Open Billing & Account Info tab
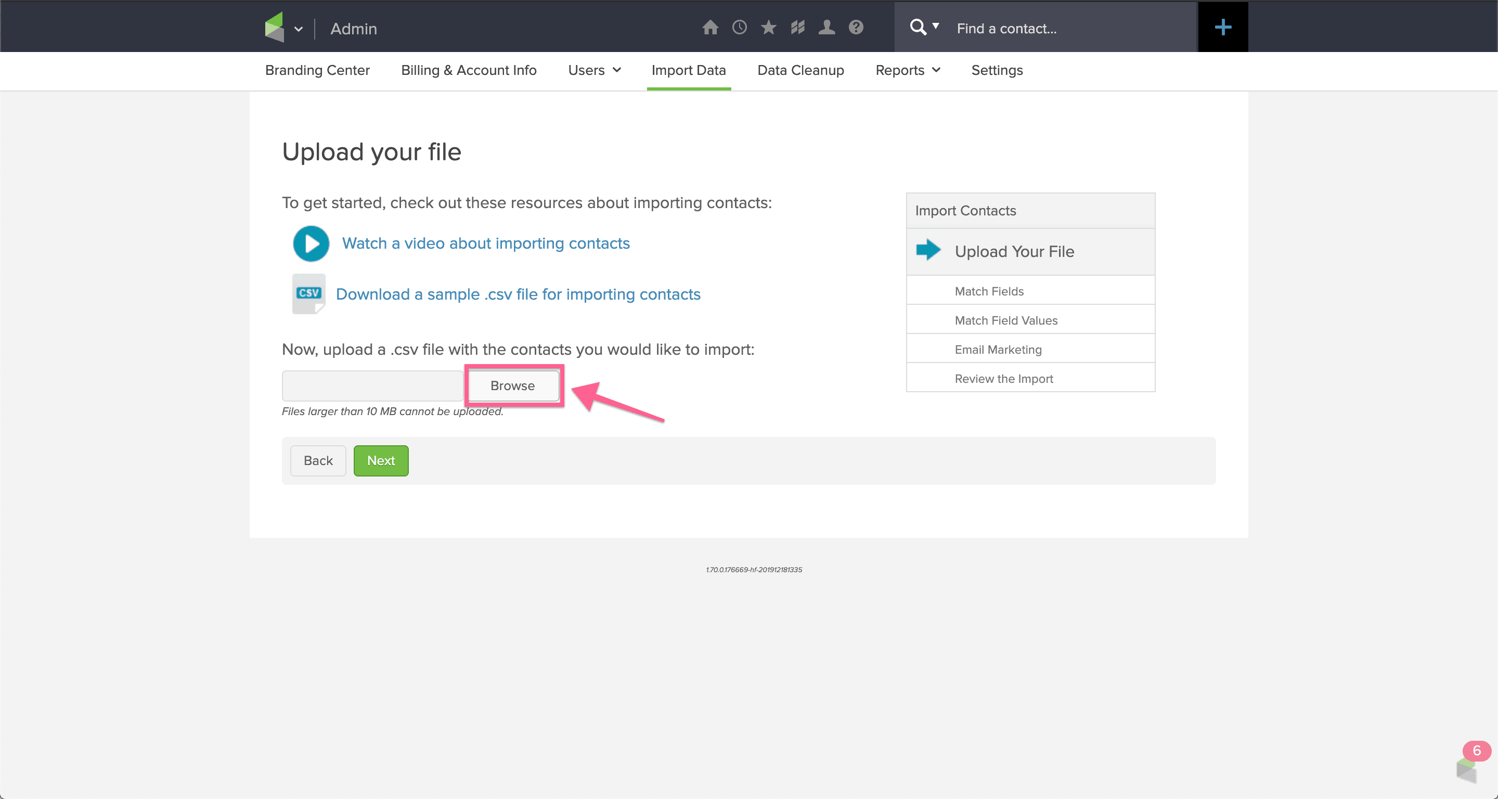The image size is (1498, 799). click(x=469, y=70)
